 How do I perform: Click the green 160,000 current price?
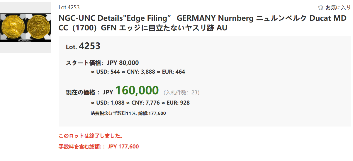pyautogui.click(x=137, y=91)
